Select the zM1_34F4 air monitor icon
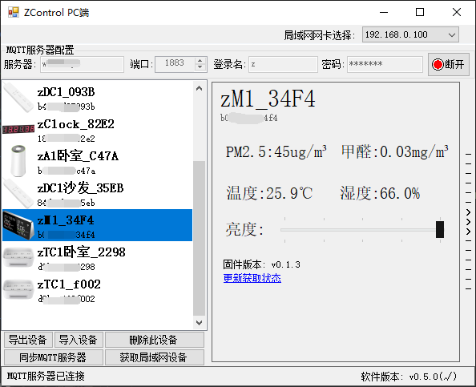Image resolution: width=476 pixels, height=387 pixels. coord(18,225)
